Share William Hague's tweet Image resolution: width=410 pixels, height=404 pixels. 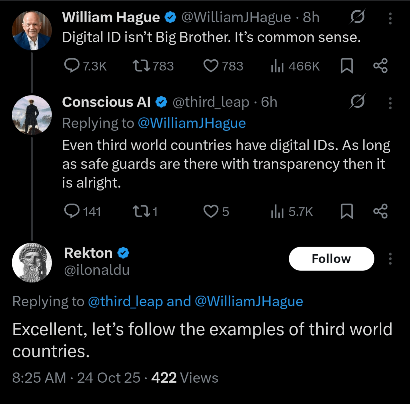coord(380,66)
